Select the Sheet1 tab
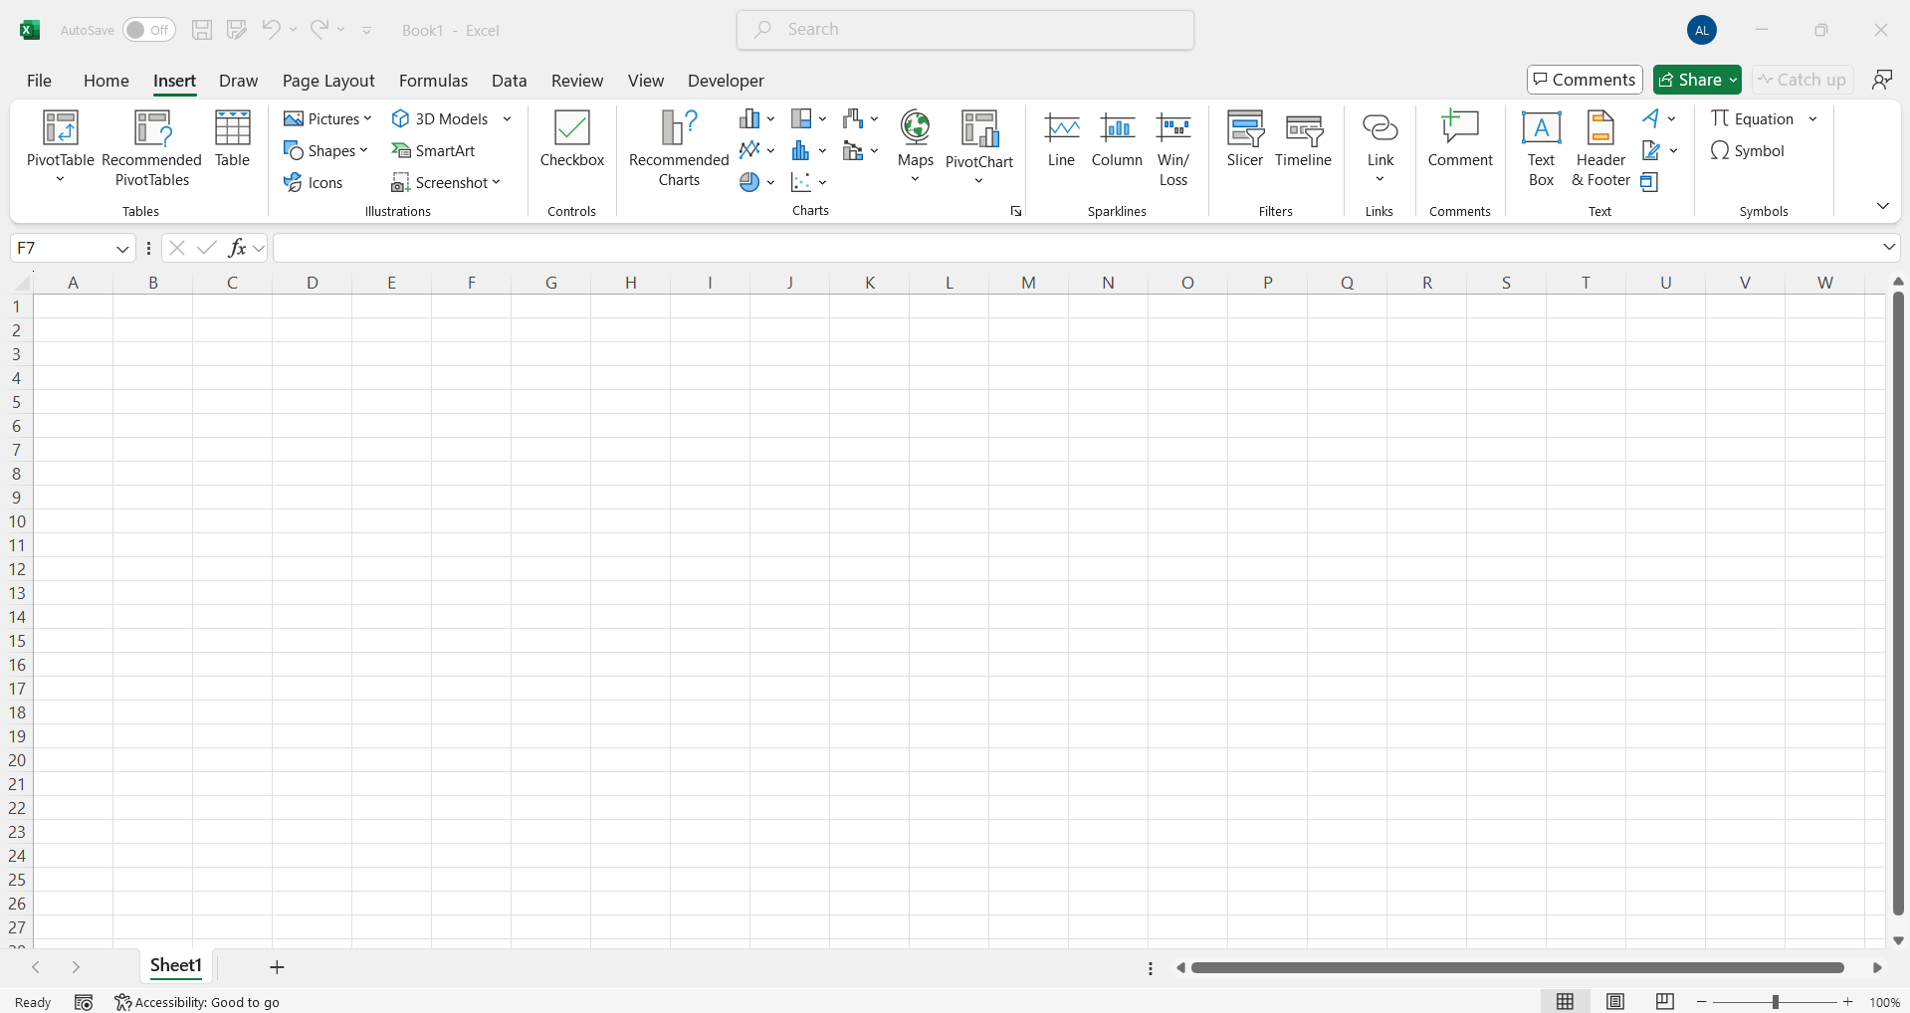Screen dimensions: 1910x1013 (175, 965)
